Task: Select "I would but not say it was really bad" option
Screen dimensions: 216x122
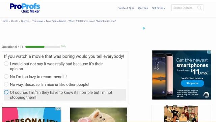Action: 6,64
